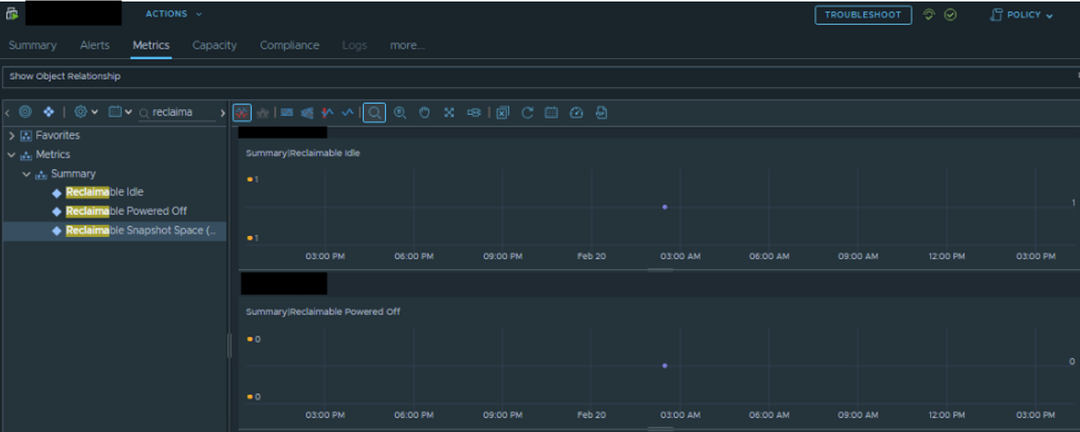Click the TROUBLESHOOT button
This screenshot has height=432, width=1080.
click(x=863, y=15)
